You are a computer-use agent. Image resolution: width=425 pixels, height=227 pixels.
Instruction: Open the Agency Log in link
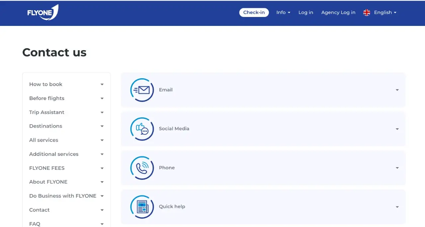(x=338, y=12)
